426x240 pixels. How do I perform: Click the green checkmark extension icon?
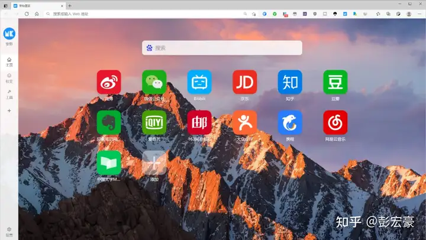click(275, 14)
